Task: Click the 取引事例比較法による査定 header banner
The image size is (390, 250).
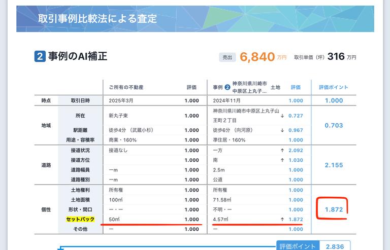Action: pos(195,19)
